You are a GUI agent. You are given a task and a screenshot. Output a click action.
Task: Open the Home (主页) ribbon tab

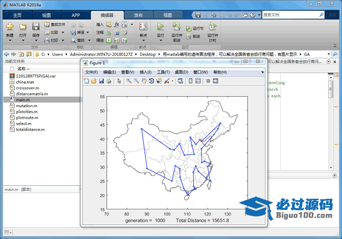[17, 15]
